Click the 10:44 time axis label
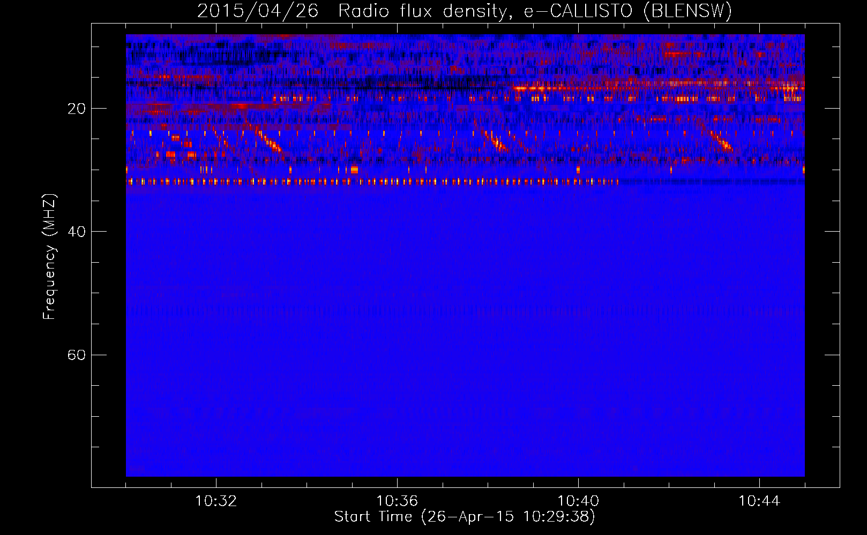The width and height of the screenshot is (867, 535). [x=759, y=501]
